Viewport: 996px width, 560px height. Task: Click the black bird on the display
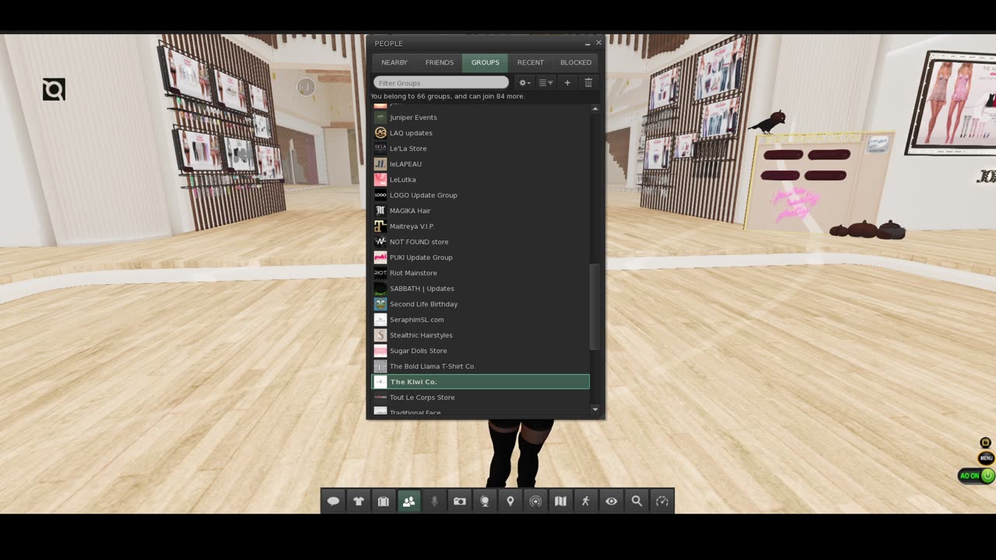pyautogui.click(x=768, y=122)
